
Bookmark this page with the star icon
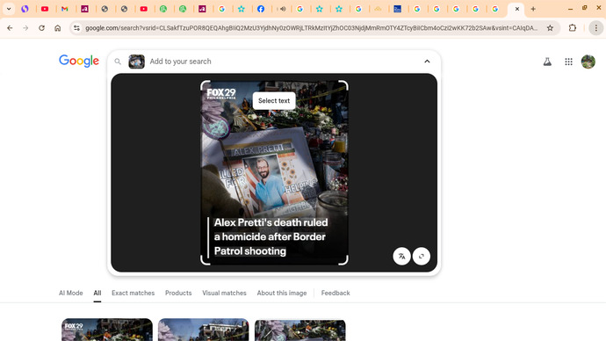550,28
